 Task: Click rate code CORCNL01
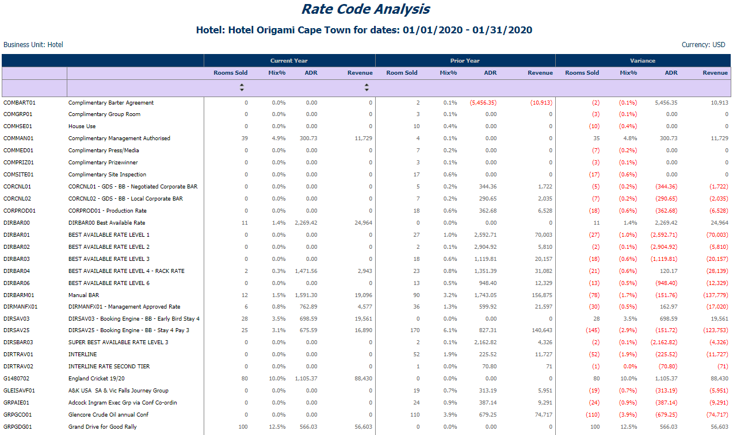(x=17, y=187)
